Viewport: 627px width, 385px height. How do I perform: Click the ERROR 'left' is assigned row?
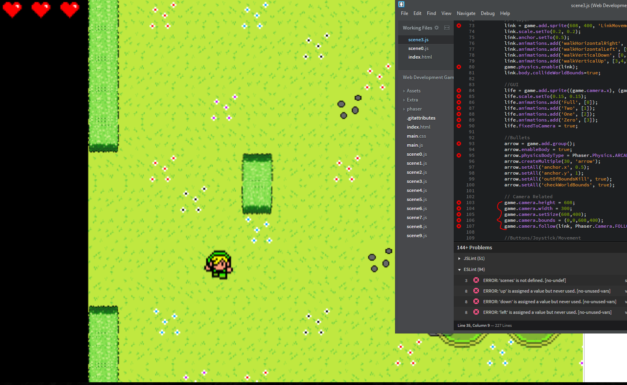tap(540, 312)
